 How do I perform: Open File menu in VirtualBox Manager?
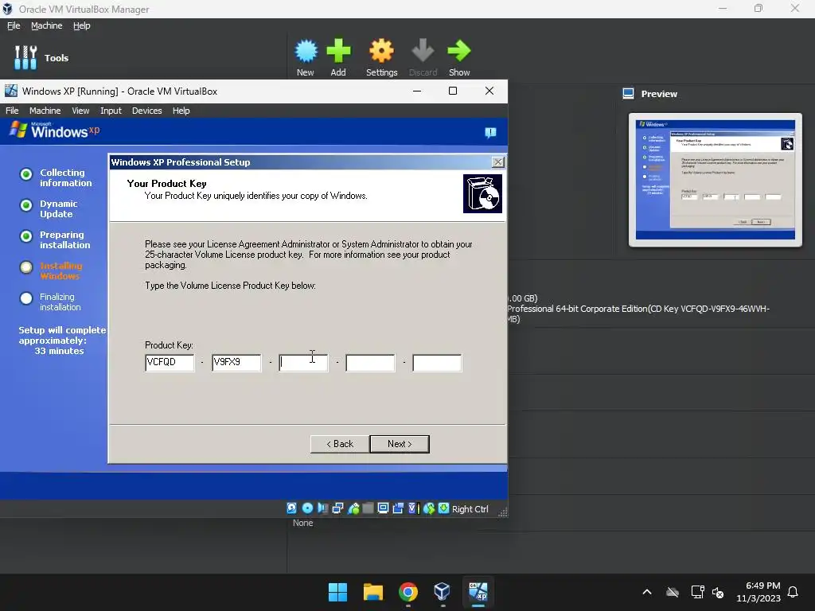[x=14, y=25]
